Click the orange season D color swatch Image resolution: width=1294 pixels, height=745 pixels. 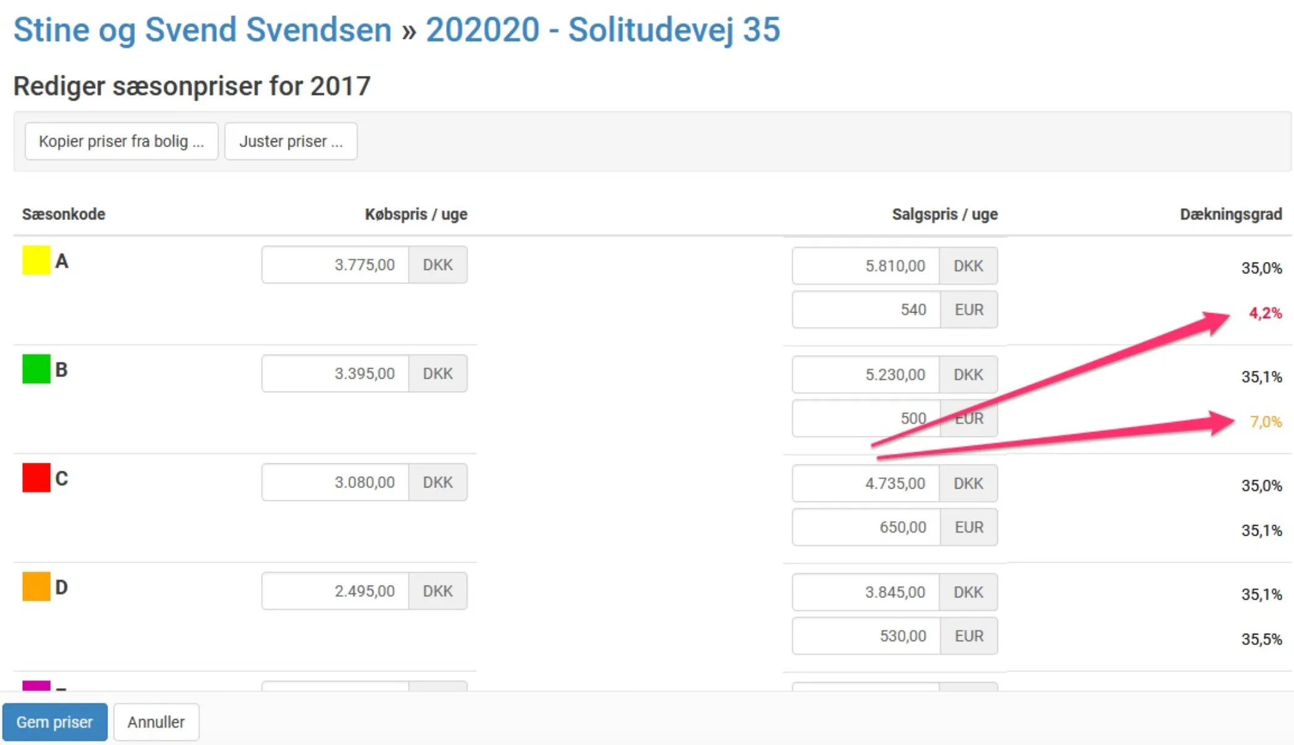(x=36, y=586)
